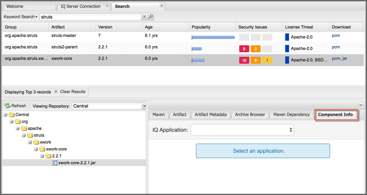
Task: Click struts2-parent popularity bar
Action: tap(197, 49)
